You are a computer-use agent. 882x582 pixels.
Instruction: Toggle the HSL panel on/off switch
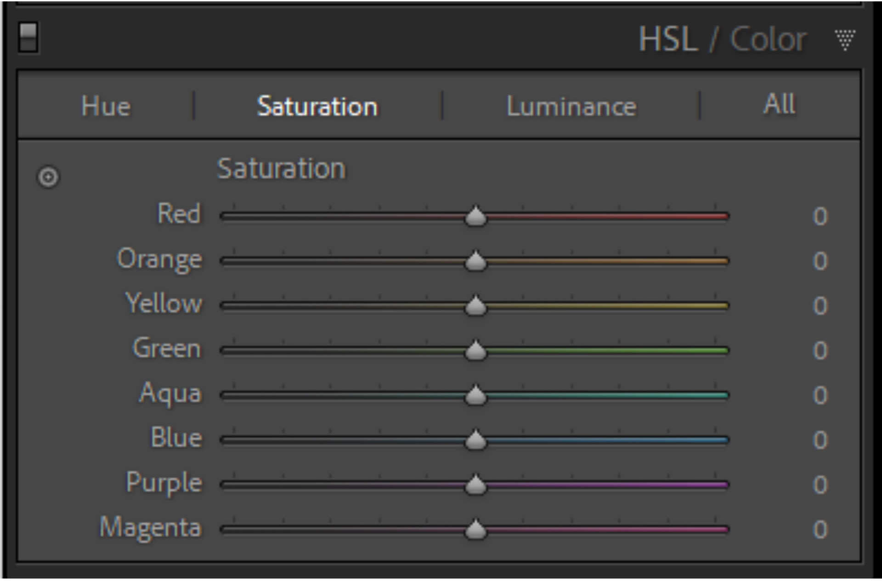pyautogui.click(x=28, y=37)
